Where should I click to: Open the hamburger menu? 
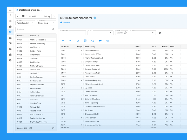[x=10, y=10]
